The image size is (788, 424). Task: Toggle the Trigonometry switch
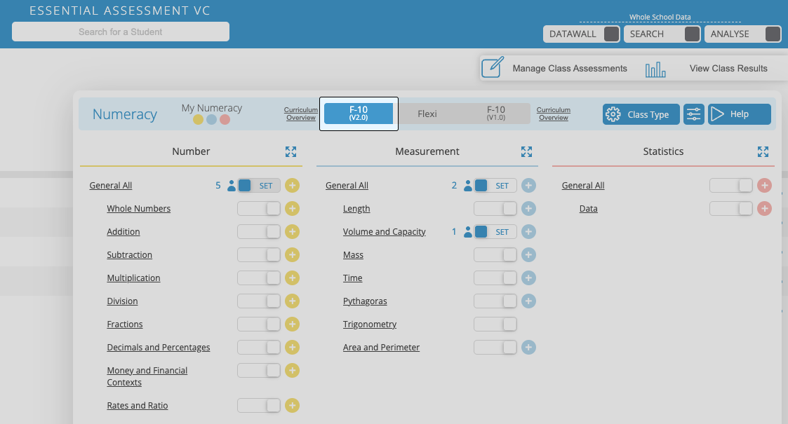[x=495, y=324]
